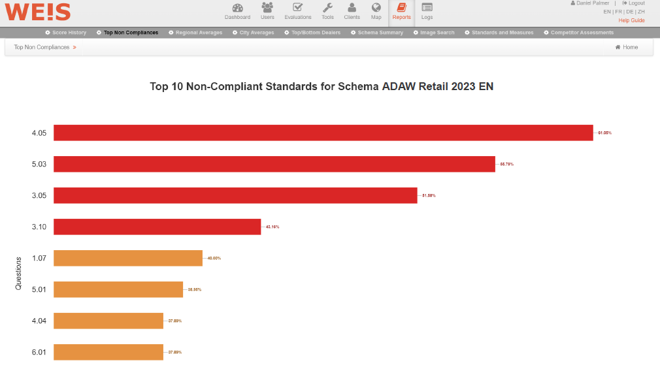Click the red 4.05 bar
This screenshot has height=367, width=660.
(x=323, y=133)
